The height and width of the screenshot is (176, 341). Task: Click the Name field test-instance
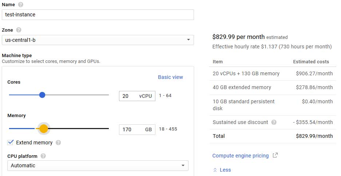pos(98,15)
